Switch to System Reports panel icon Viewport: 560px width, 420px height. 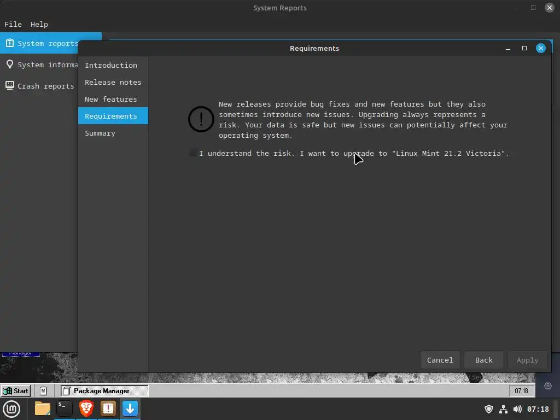pos(108,409)
